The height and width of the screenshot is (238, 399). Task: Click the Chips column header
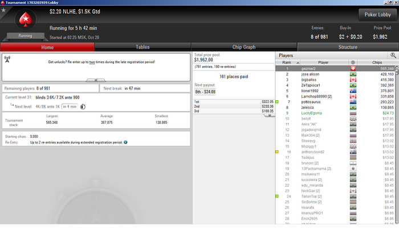tap(377, 62)
